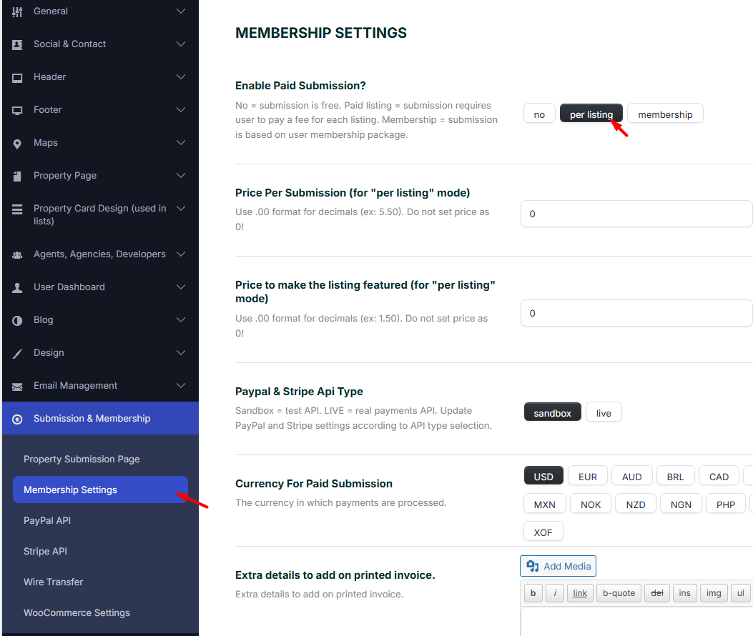Click the Maps location pin icon
753x636 pixels.
pos(17,144)
